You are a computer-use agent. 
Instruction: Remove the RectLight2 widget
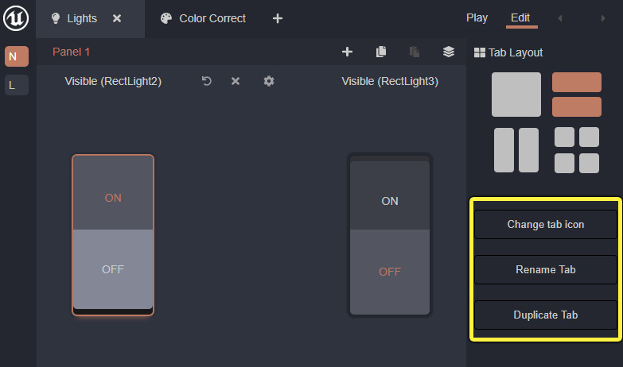pos(236,81)
